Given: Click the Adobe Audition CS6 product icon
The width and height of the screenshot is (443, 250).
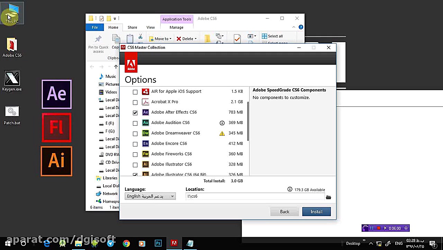Looking at the screenshot, I should coord(145,123).
